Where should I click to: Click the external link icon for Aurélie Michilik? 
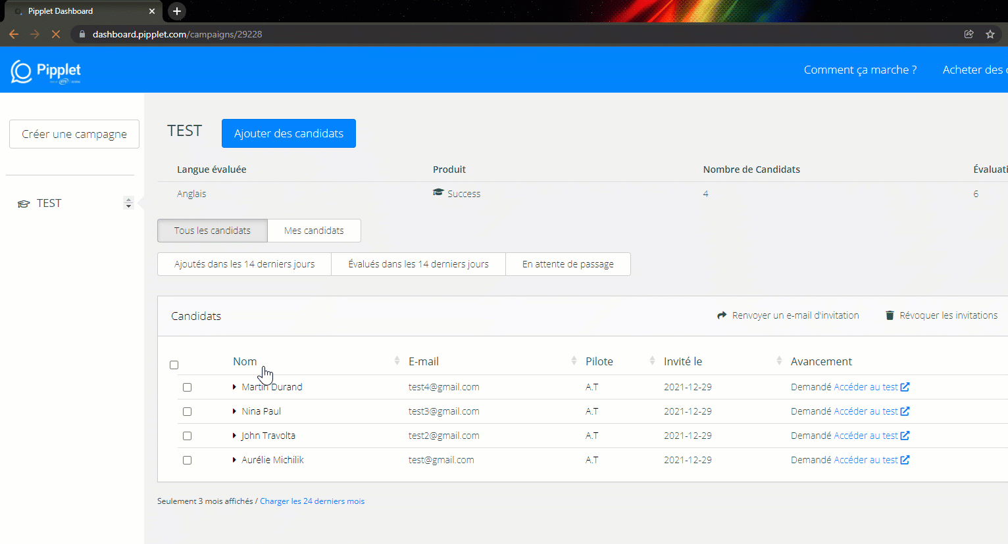[x=905, y=460]
